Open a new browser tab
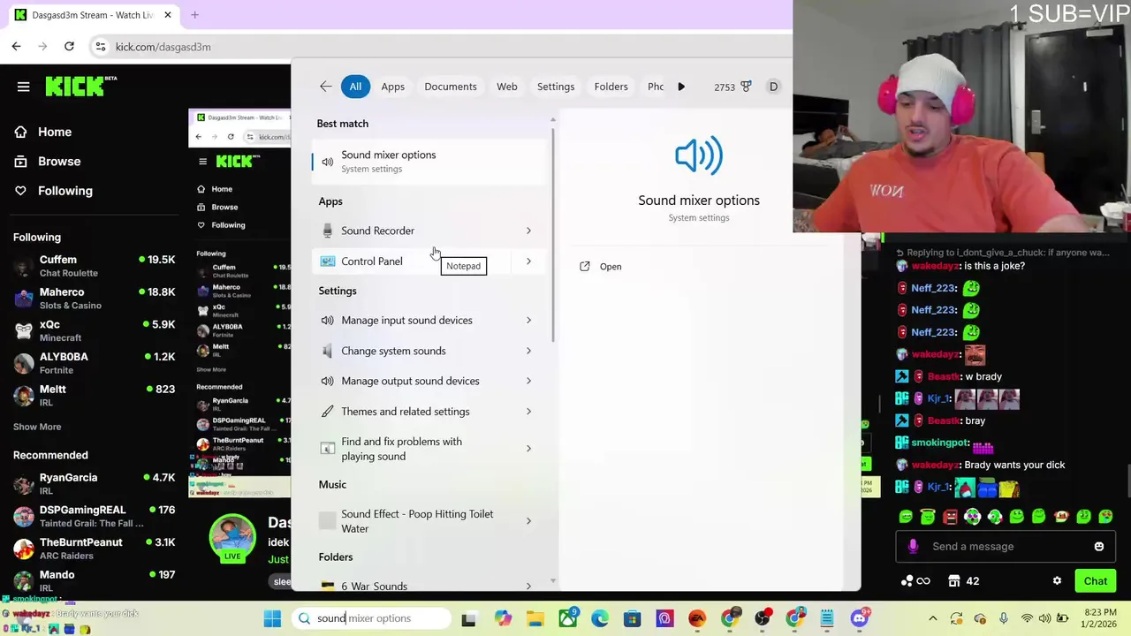Image resolution: width=1131 pixels, height=636 pixels. (194, 15)
